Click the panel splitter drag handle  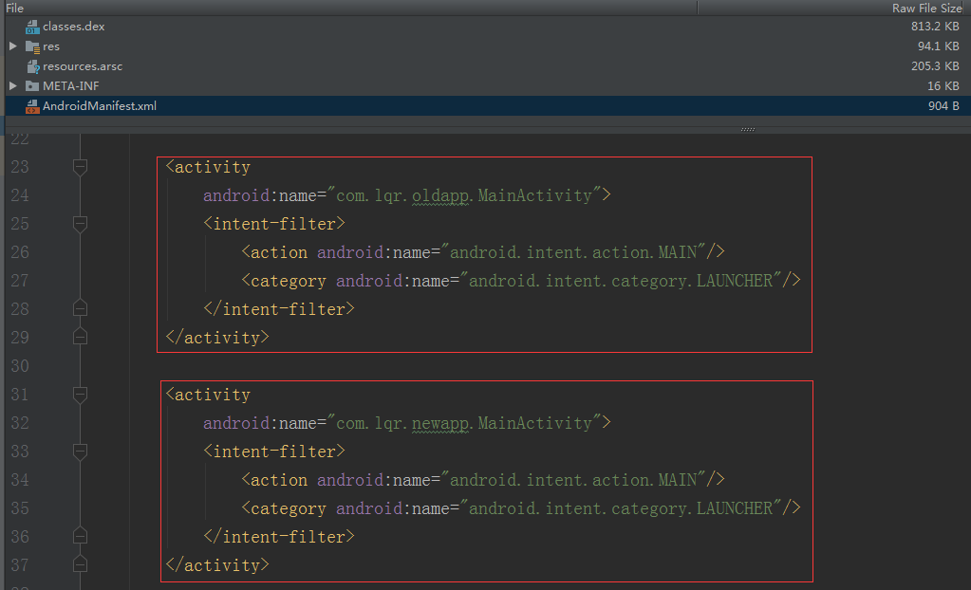(x=747, y=129)
